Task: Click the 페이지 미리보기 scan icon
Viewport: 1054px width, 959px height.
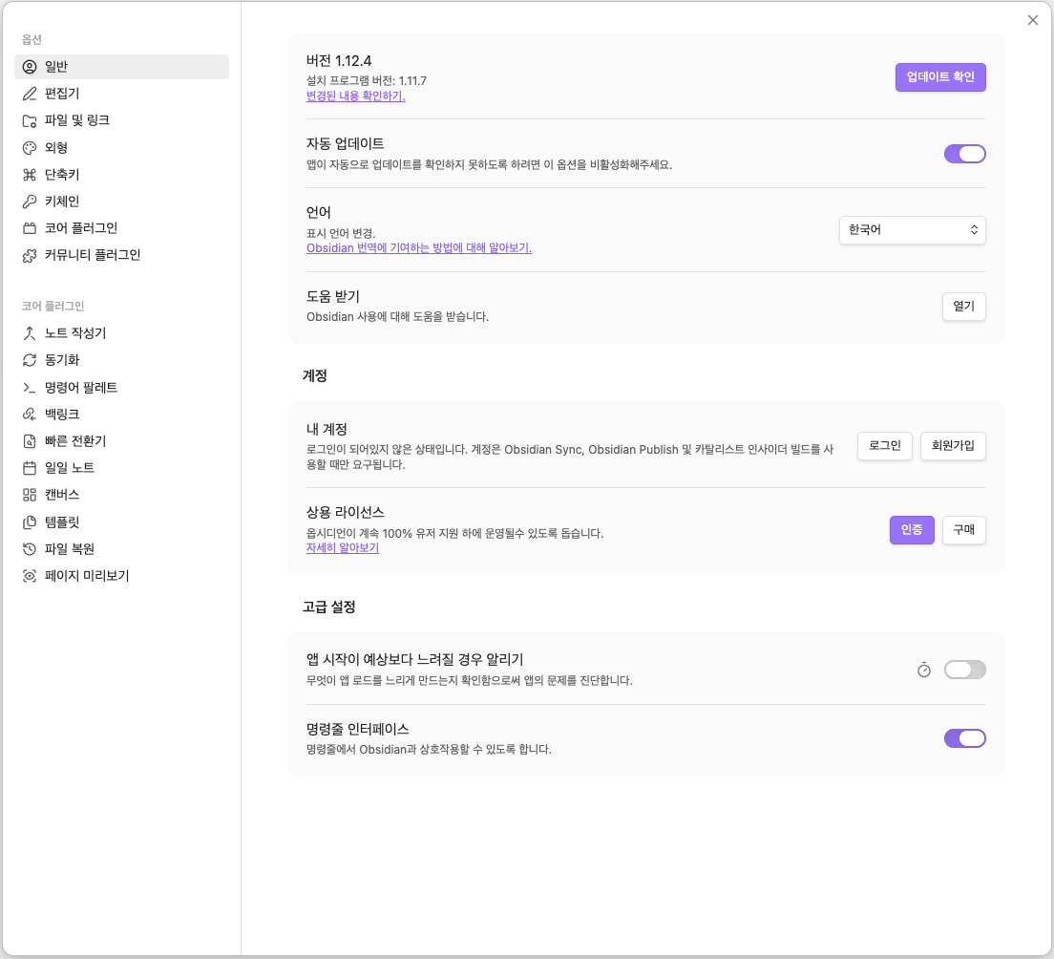Action: pos(30,576)
